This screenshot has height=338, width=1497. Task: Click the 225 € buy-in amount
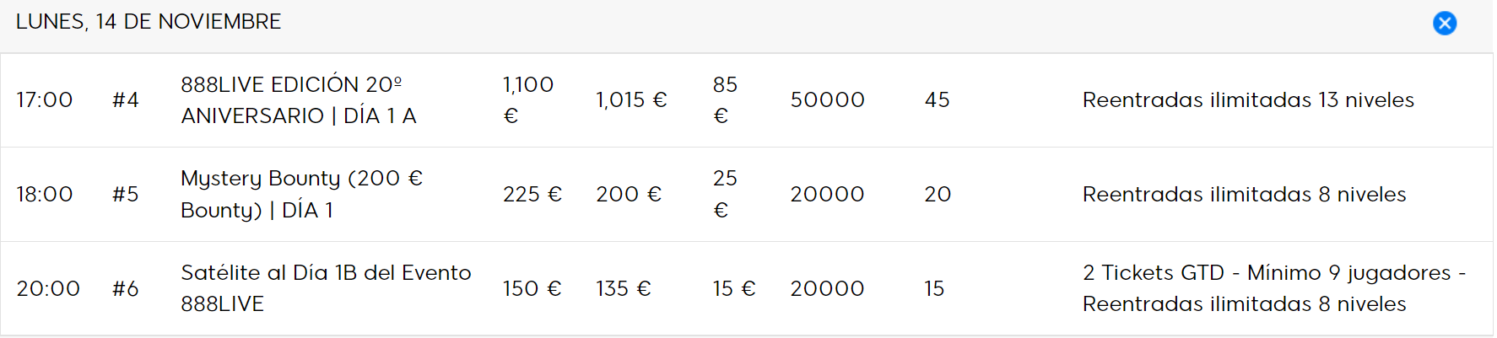532,195
